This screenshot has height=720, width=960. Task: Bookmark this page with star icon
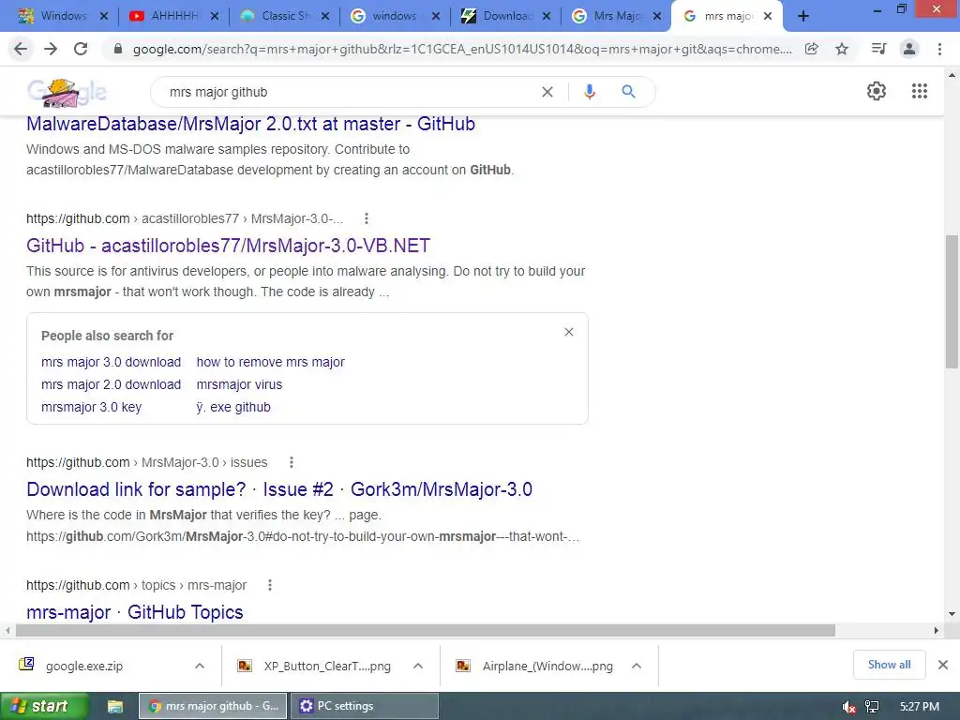click(x=842, y=49)
